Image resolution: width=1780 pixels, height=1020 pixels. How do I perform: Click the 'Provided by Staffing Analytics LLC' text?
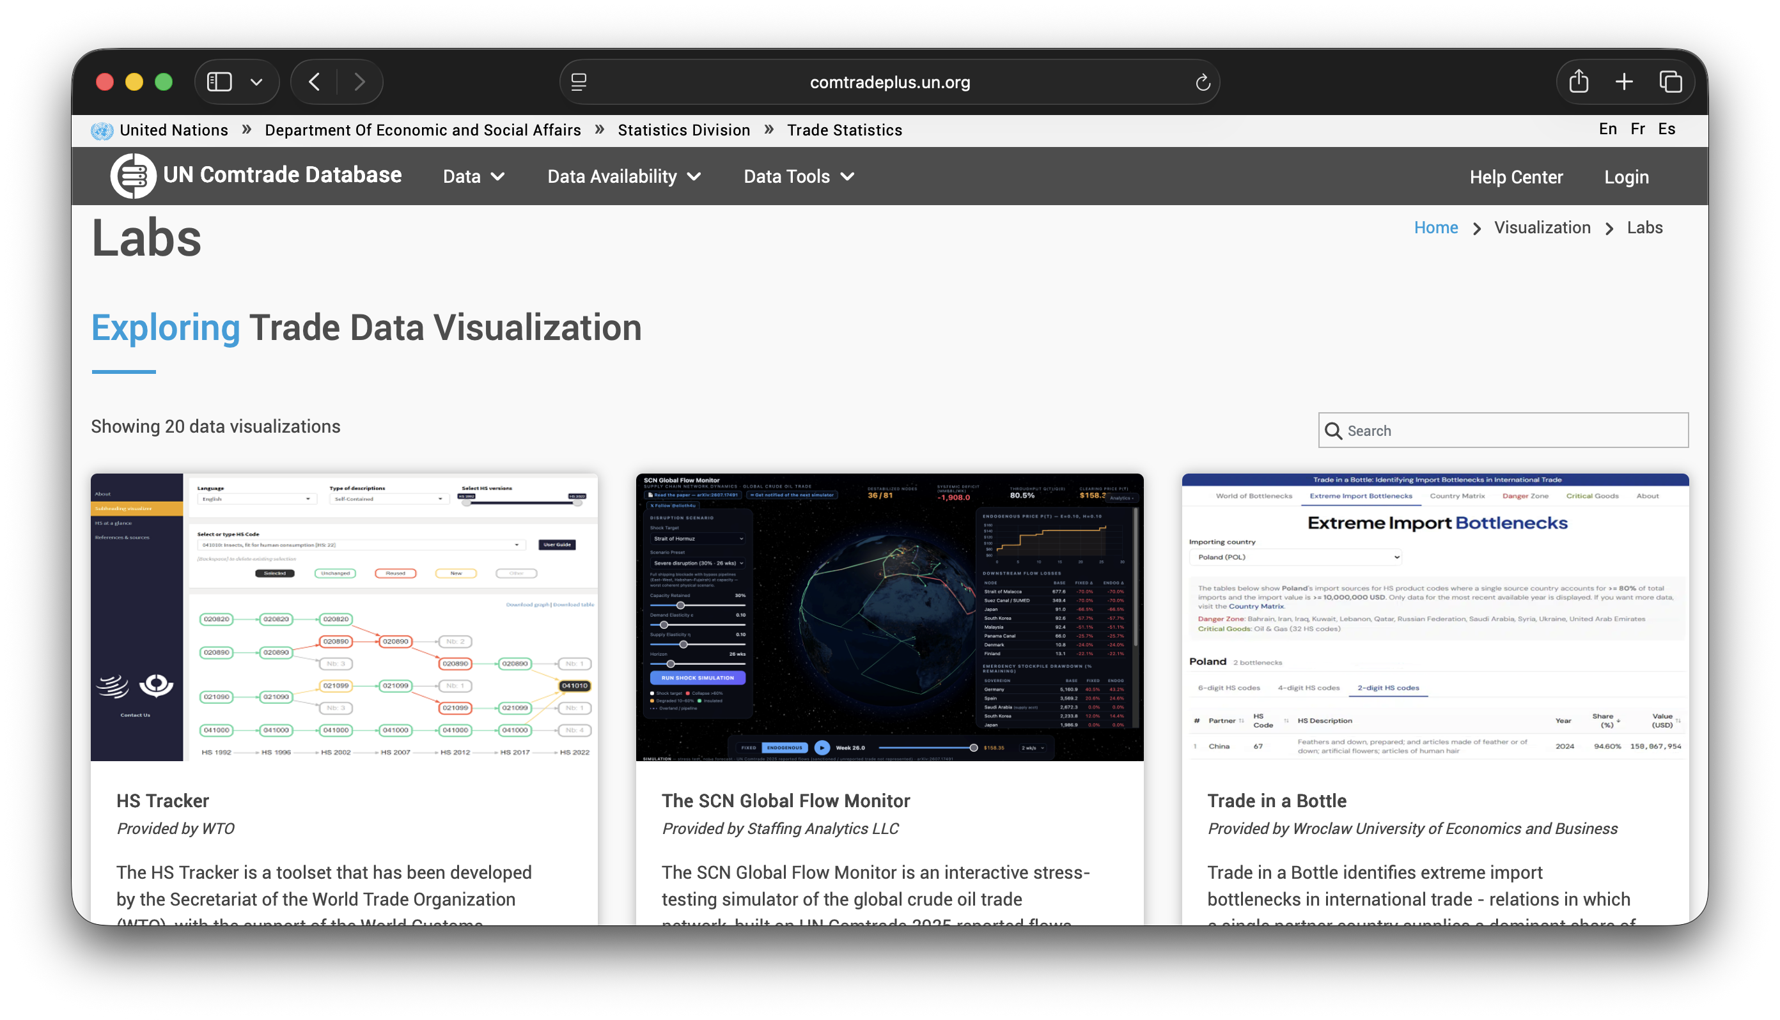[x=780, y=829]
